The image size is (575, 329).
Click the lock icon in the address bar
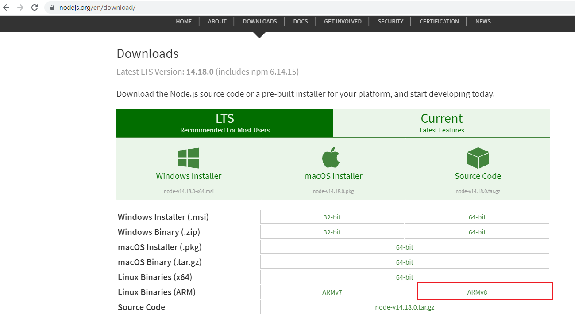pyautogui.click(x=52, y=8)
